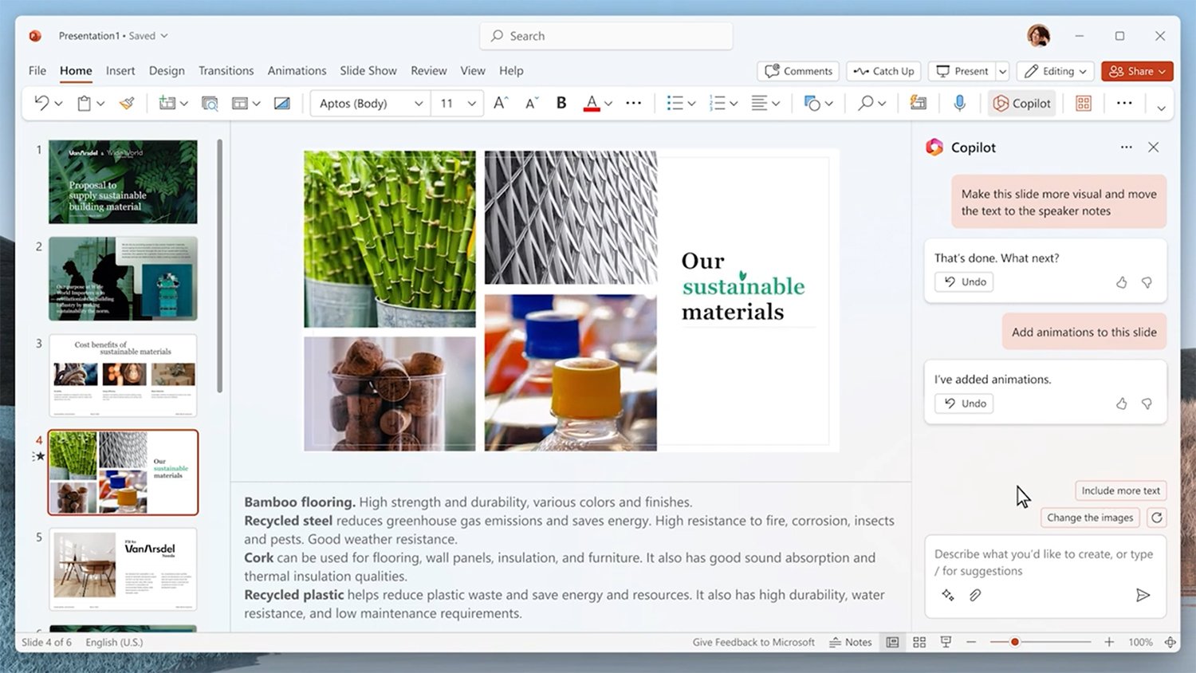This screenshot has height=673, width=1196.
Task: Undo the added animations in Copilot
Action: (x=964, y=403)
